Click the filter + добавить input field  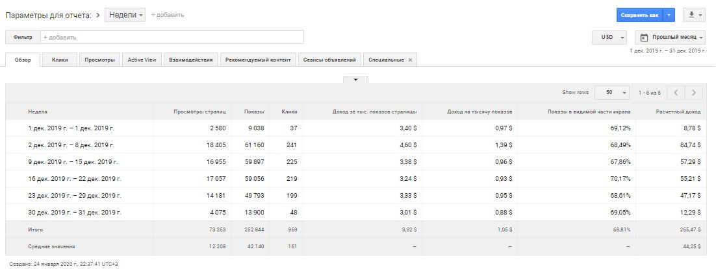[x=172, y=37]
